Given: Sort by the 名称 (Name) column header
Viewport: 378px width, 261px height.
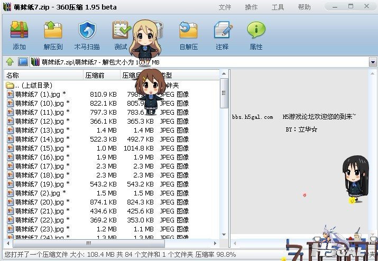Looking at the screenshot, I should 44,75.
